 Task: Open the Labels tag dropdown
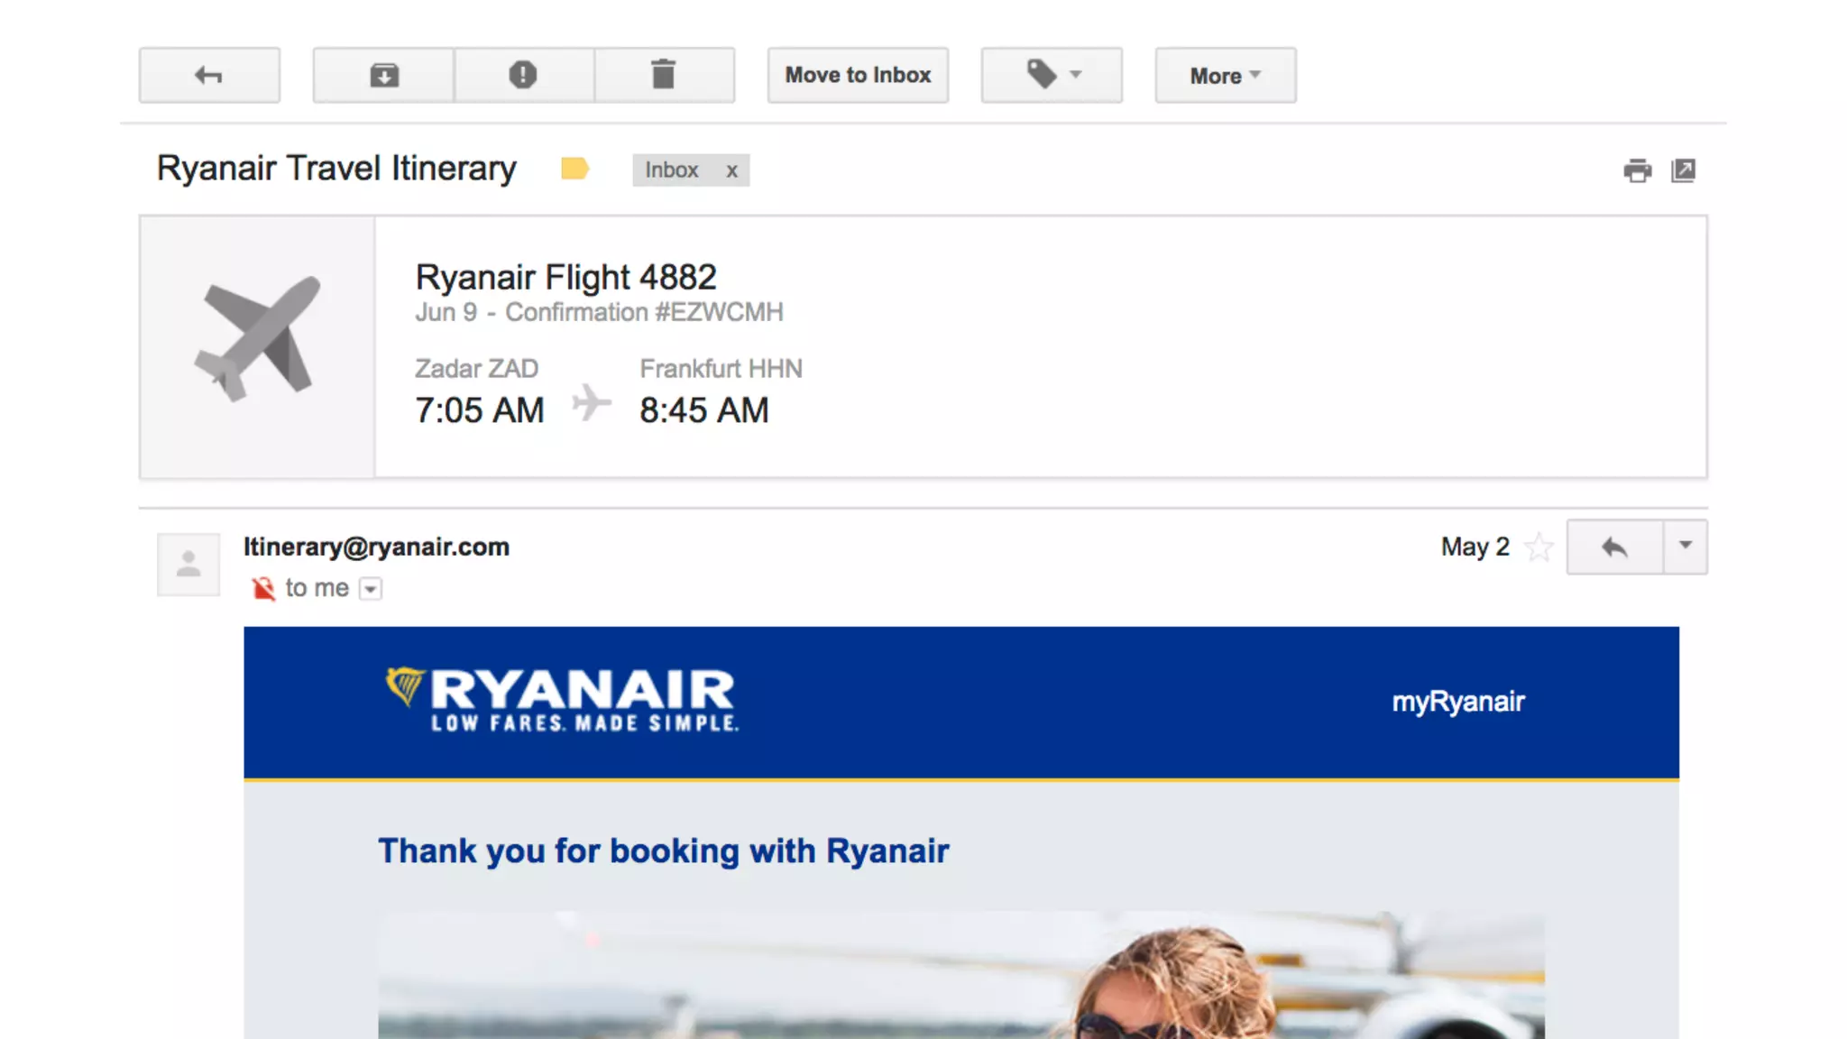pos(1052,75)
